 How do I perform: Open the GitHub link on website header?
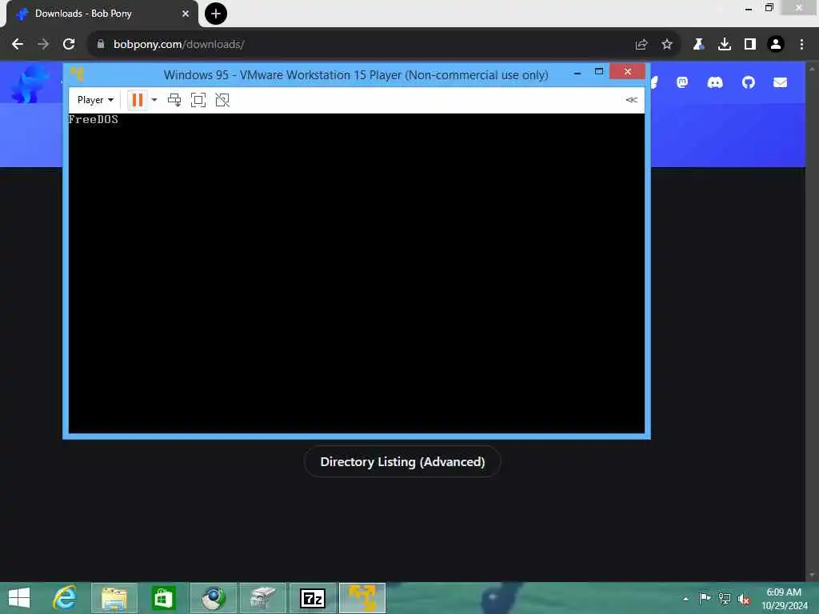click(749, 82)
